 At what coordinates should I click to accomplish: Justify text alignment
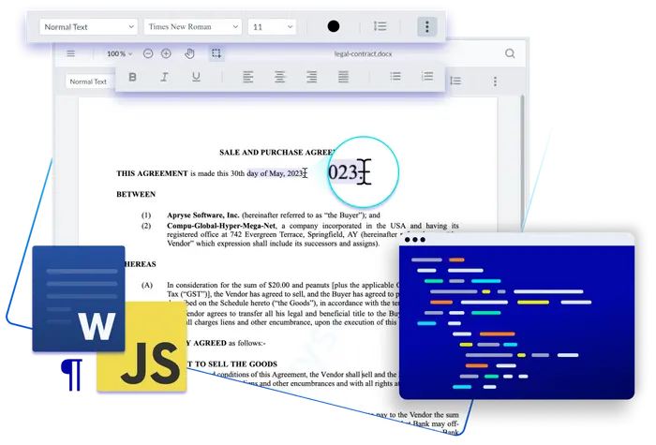343,77
